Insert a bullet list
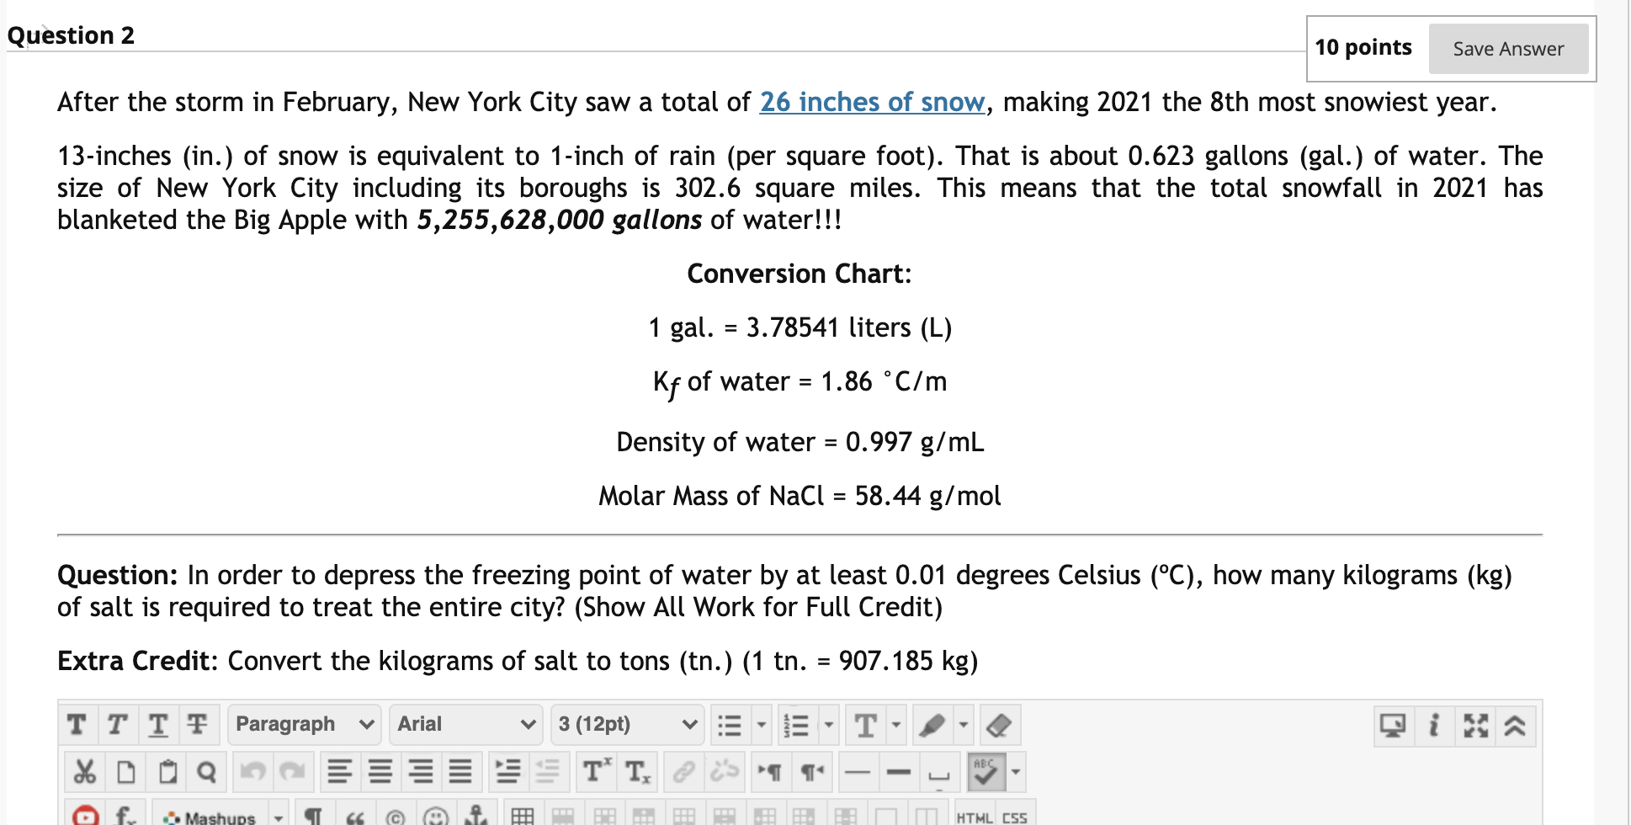This screenshot has height=825, width=1631. coord(729,725)
